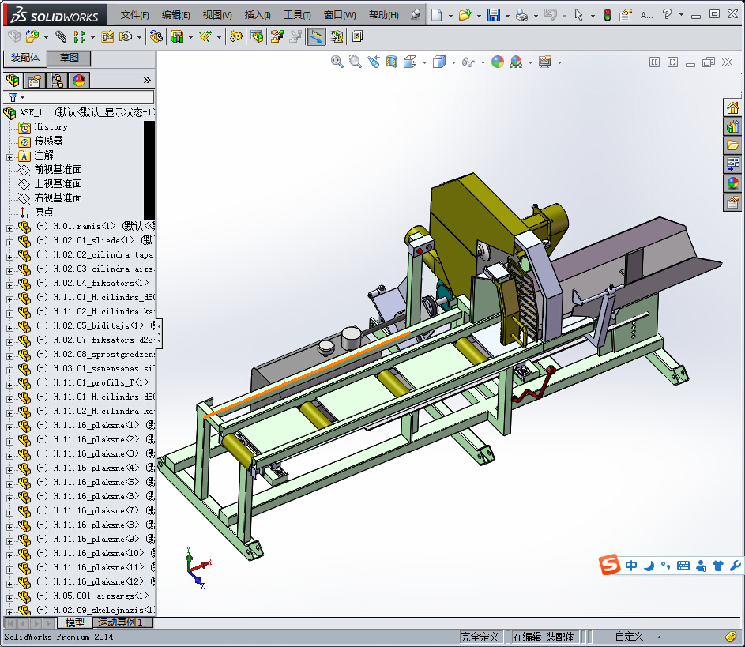The height and width of the screenshot is (647, 745).
Task: Switch to the 运动算例 1 tab
Action: coord(123,622)
